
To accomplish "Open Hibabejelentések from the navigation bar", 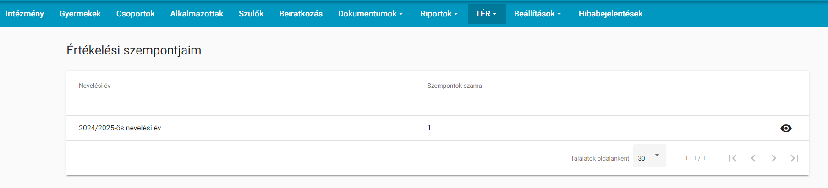I will click(x=610, y=14).
